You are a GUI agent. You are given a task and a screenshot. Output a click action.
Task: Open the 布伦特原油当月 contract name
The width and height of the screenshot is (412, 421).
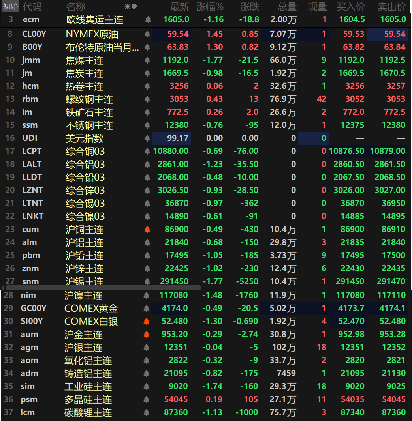click(x=102, y=47)
